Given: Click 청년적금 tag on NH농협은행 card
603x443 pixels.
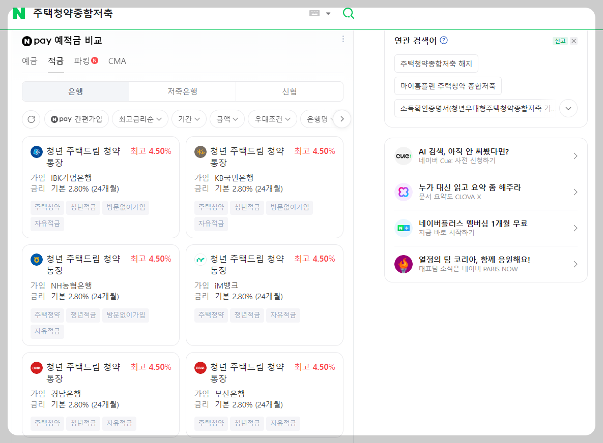Looking at the screenshot, I should click(83, 315).
